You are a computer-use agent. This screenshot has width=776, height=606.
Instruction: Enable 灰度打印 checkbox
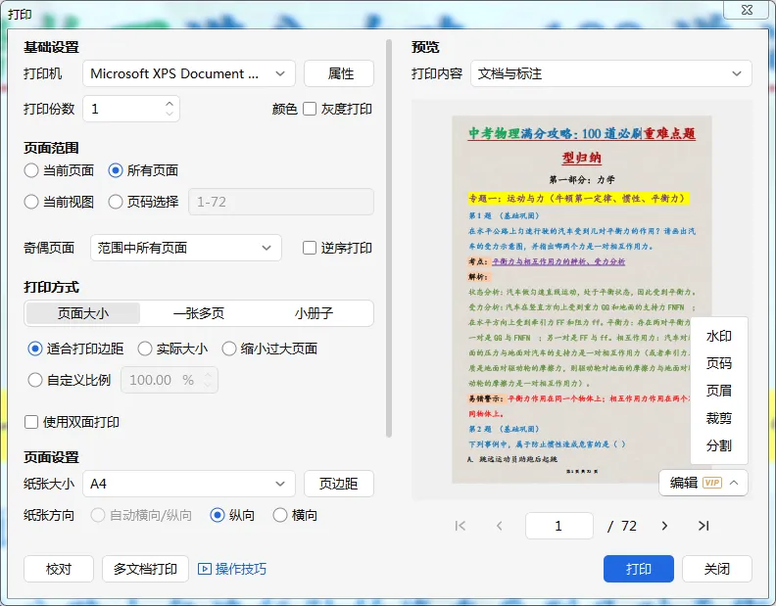(310, 109)
